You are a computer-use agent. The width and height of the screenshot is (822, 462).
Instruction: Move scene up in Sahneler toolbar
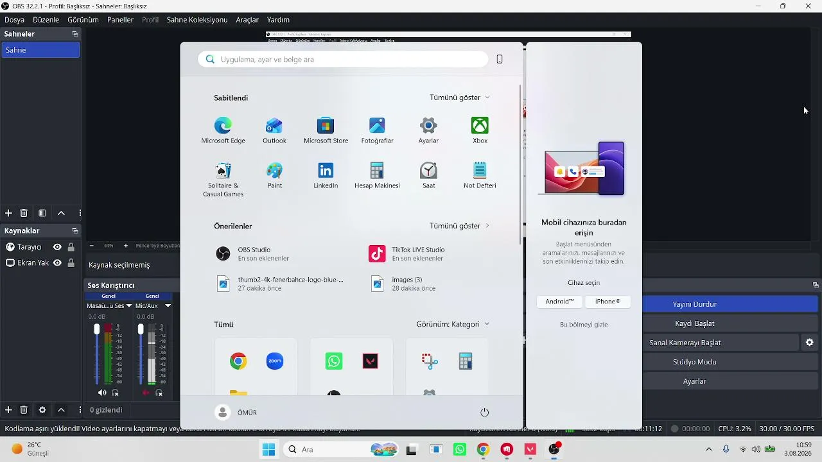pyautogui.click(x=61, y=213)
